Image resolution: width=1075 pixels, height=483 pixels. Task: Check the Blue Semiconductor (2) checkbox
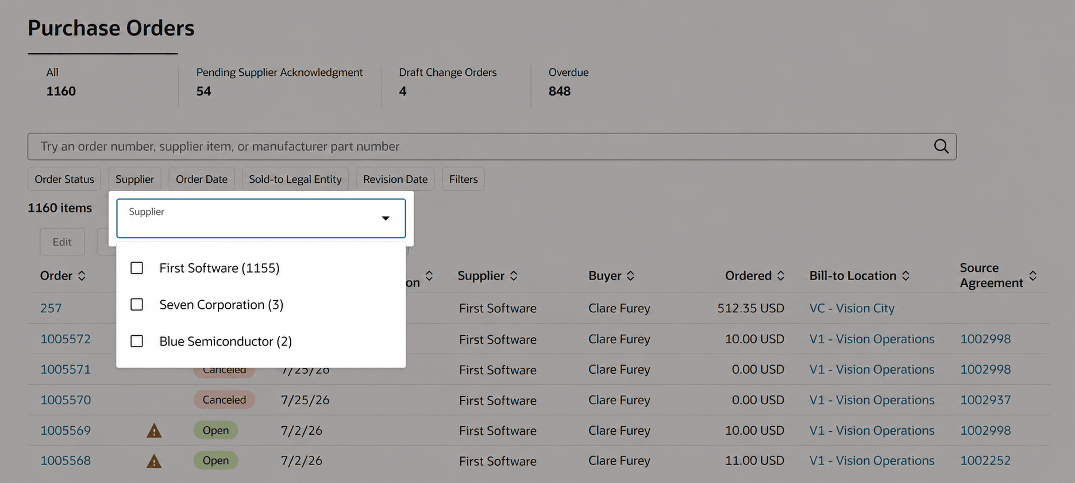(137, 342)
